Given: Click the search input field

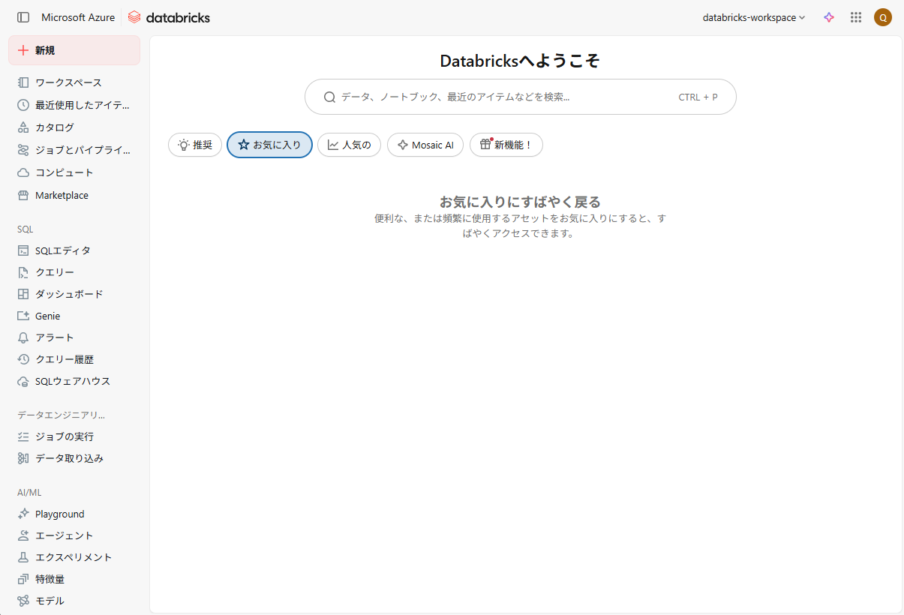Looking at the screenshot, I should (x=503, y=97).
